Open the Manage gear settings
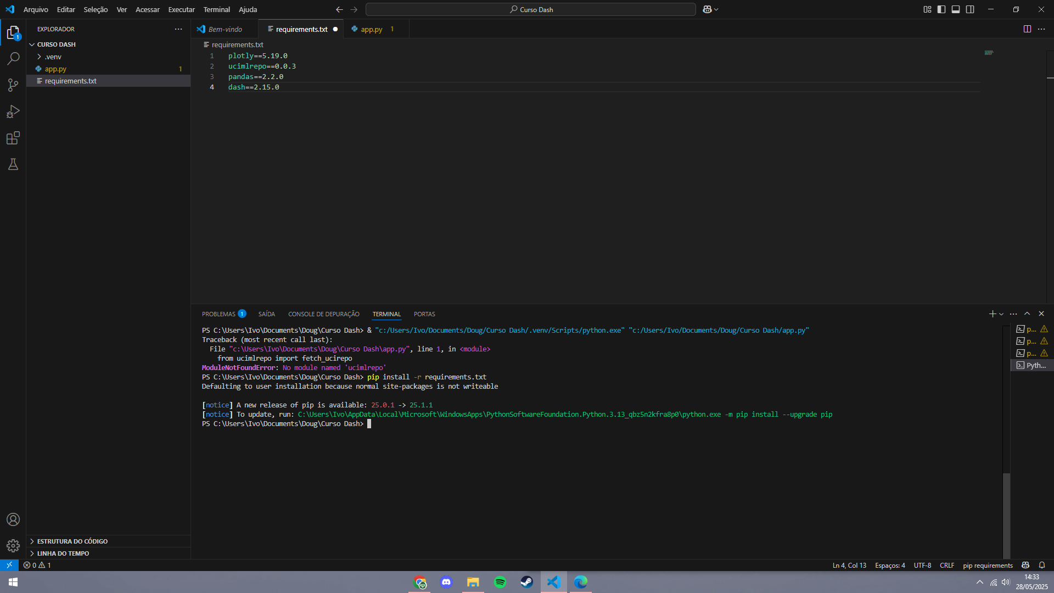Screen dimensions: 1054x593 pyautogui.click(x=13, y=546)
